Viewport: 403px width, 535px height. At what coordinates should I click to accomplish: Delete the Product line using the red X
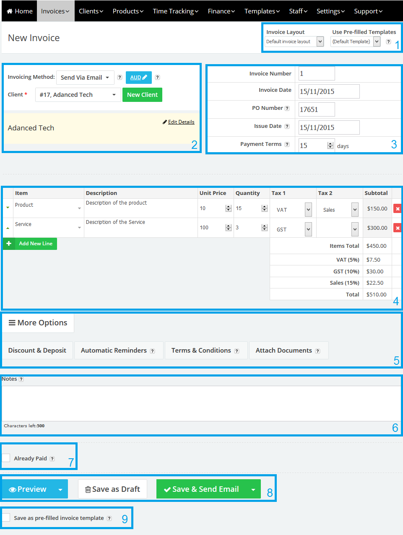pos(397,208)
